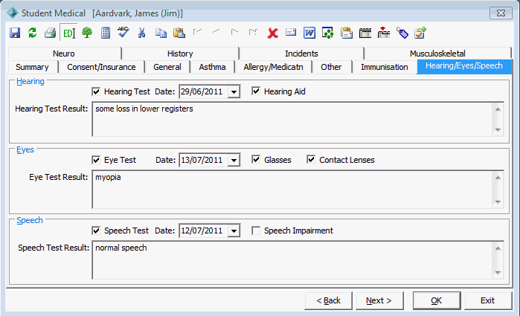The height and width of the screenshot is (316, 520).
Task: Open the Word document icon
Action: [309, 33]
